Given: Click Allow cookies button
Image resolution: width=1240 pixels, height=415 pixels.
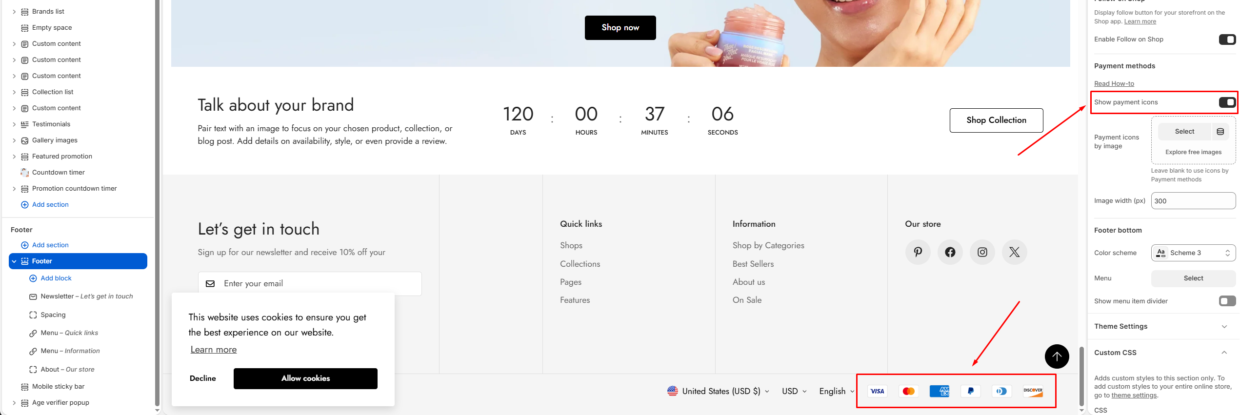Looking at the screenshot, I should coord(305,378).
